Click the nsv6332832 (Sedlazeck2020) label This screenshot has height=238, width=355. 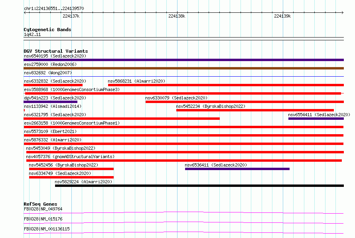[55, 81]
